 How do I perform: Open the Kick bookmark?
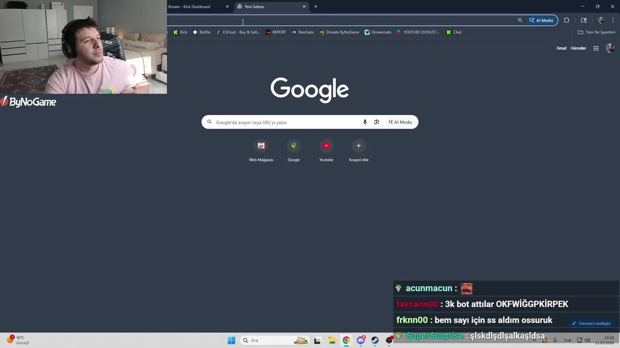click(x=180, y=32)
